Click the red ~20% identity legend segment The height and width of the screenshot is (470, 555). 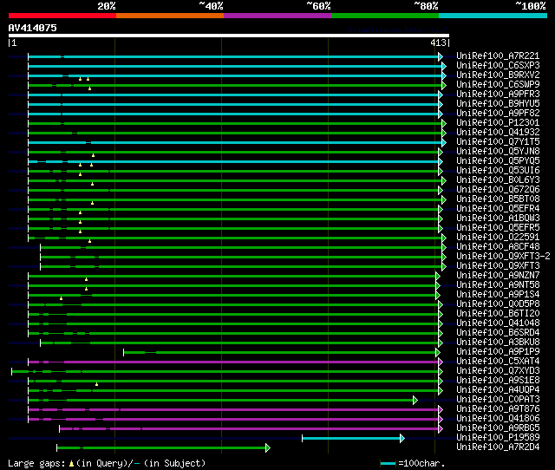pos(62,15)
